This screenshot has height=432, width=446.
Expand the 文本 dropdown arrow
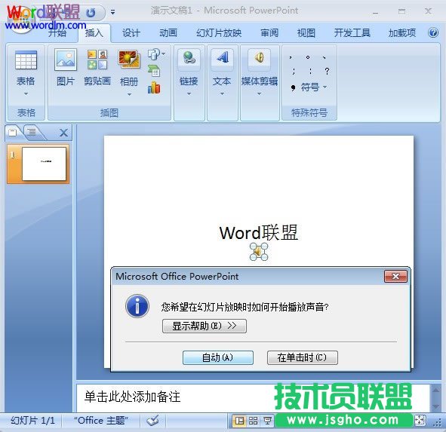point(222,93)
